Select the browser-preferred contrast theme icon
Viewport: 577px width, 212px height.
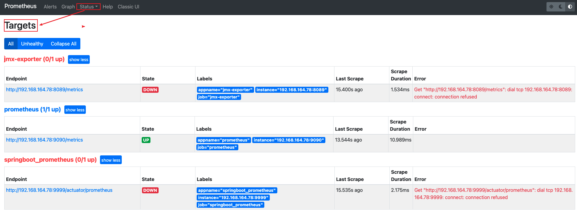pos(570,7)
